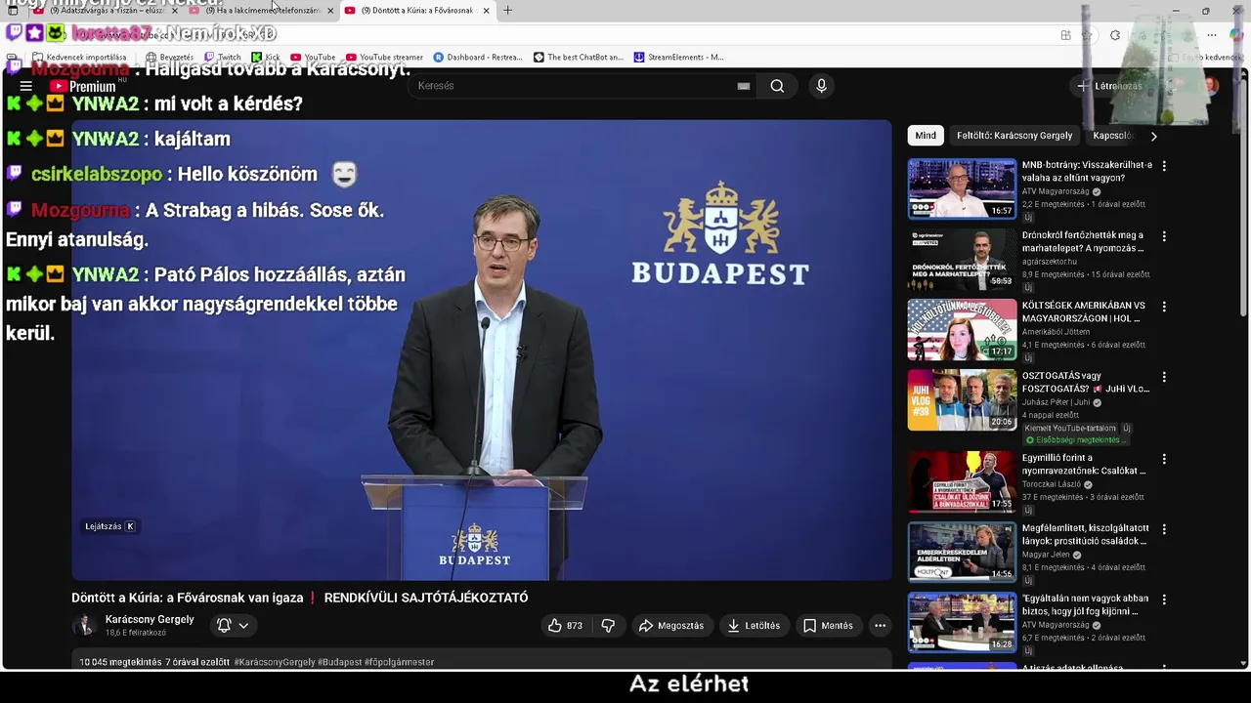This screenshot has width=1251, height=703.
Task: Open the MNB-botrány video thumbnail
Action: tap(962, 189)
